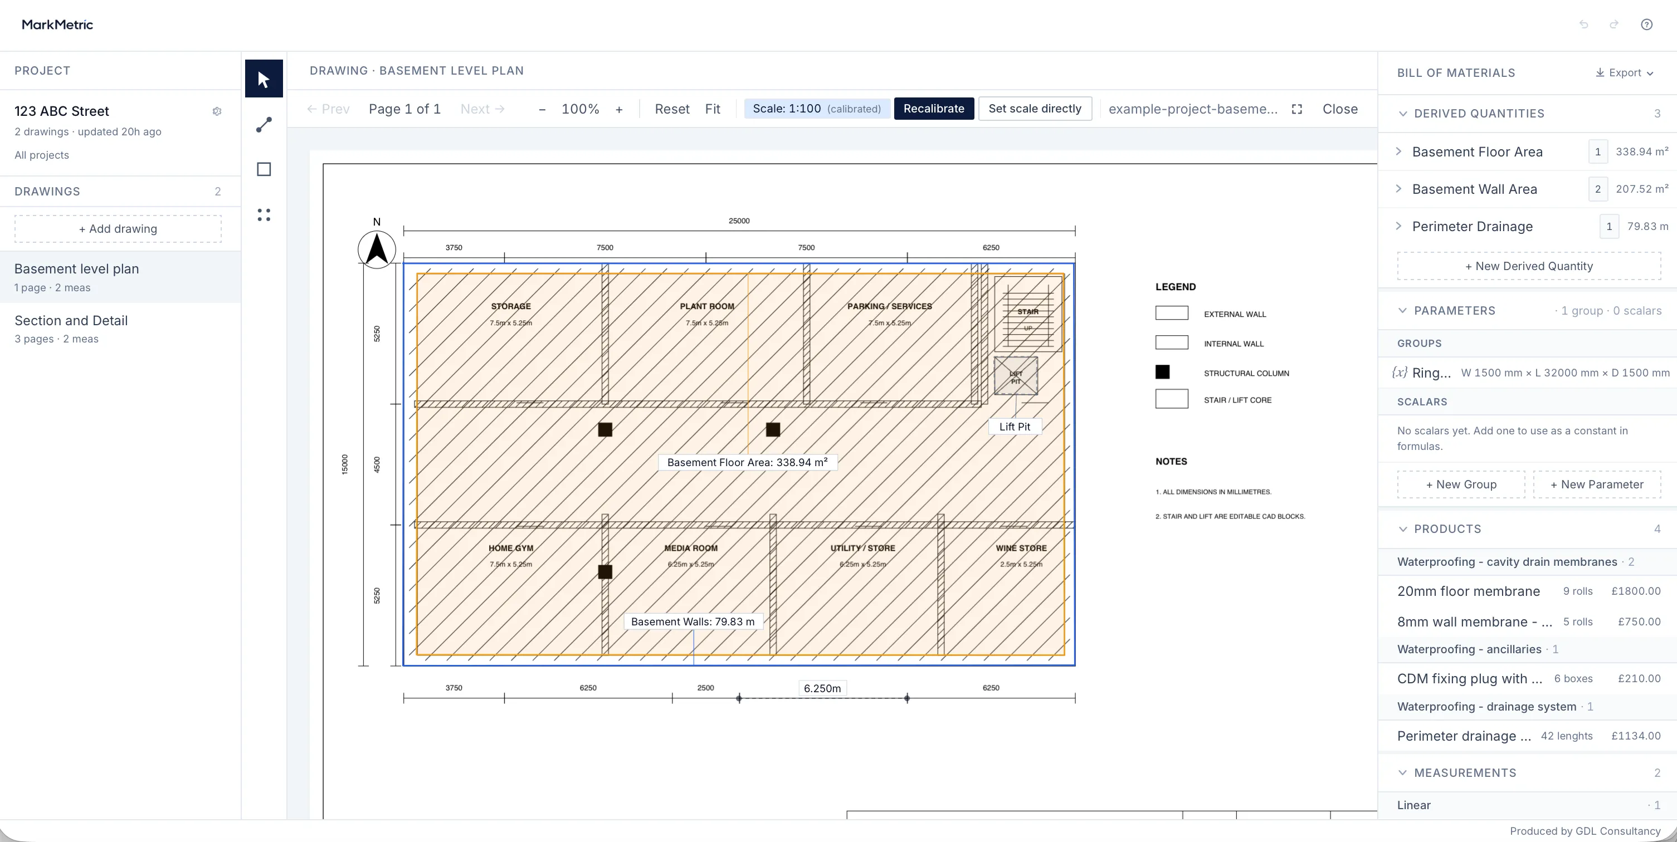Select the pointer selection tool

[264, 79]
